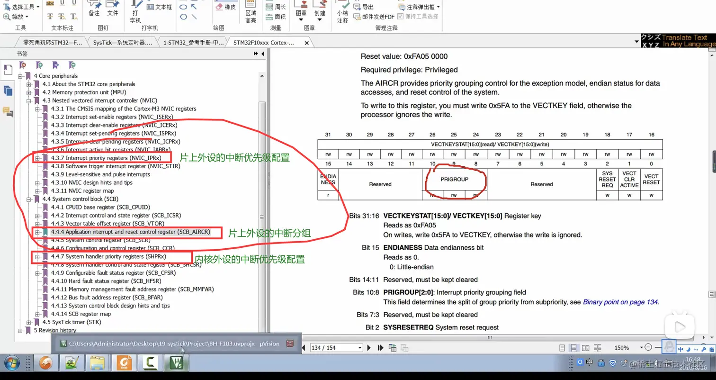Open the 小结注释 summarize comments tool
This screenshot has width=716, height=380.
pyautogui.click(x=342, y=13)
